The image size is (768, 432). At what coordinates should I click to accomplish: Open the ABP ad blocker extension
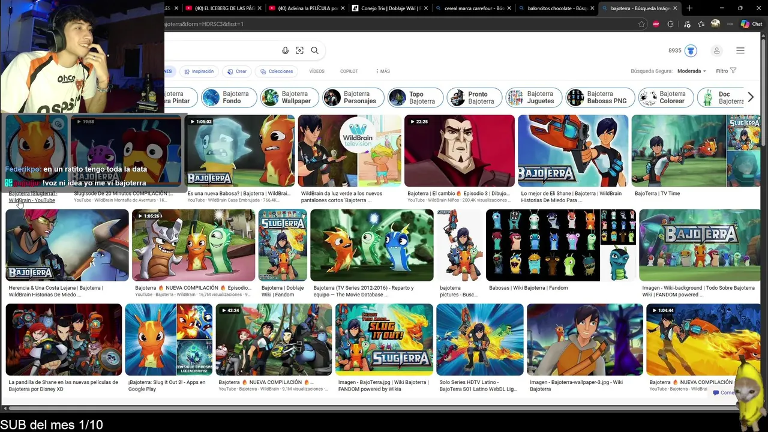coord(656,24)
